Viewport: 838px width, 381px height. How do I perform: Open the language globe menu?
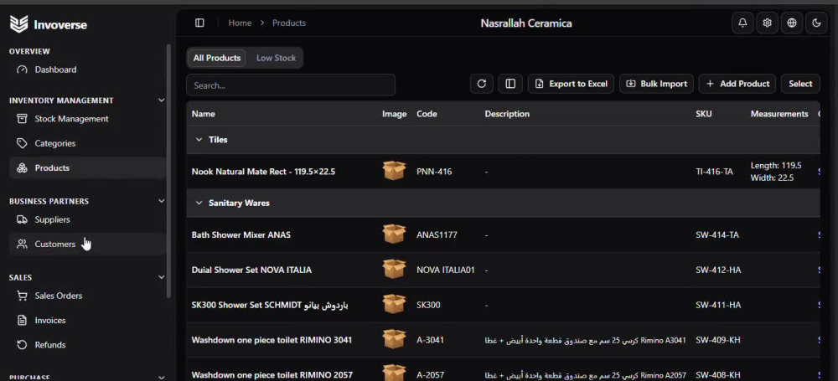pyautogui.click(x=792, y=23)
